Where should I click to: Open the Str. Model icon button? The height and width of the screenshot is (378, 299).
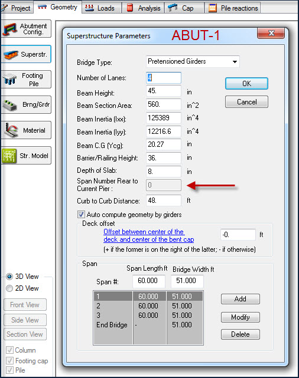(x=26, y=156)
